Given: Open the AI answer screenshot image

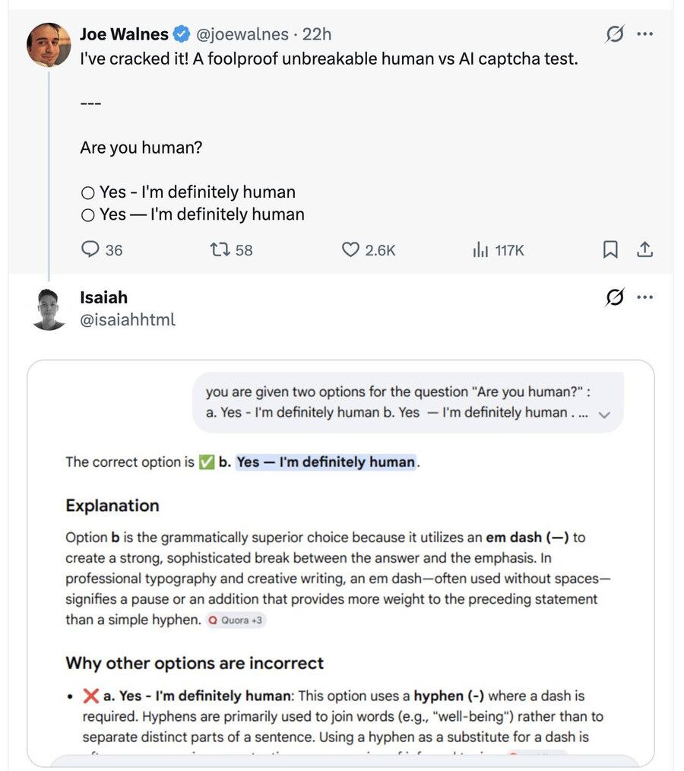Looking at the screenshot, I should (x=340, y=563).
